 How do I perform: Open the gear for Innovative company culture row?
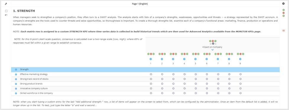(16, 88)
